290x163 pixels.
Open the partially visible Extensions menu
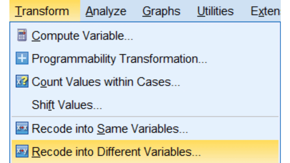coord(265,11)
